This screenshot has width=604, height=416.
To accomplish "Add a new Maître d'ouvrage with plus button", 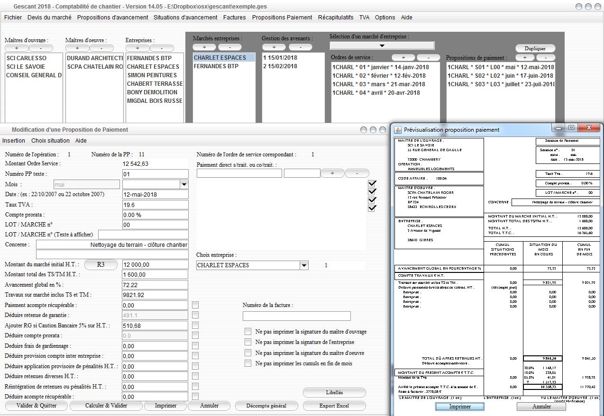I will (x=17, y=48).
